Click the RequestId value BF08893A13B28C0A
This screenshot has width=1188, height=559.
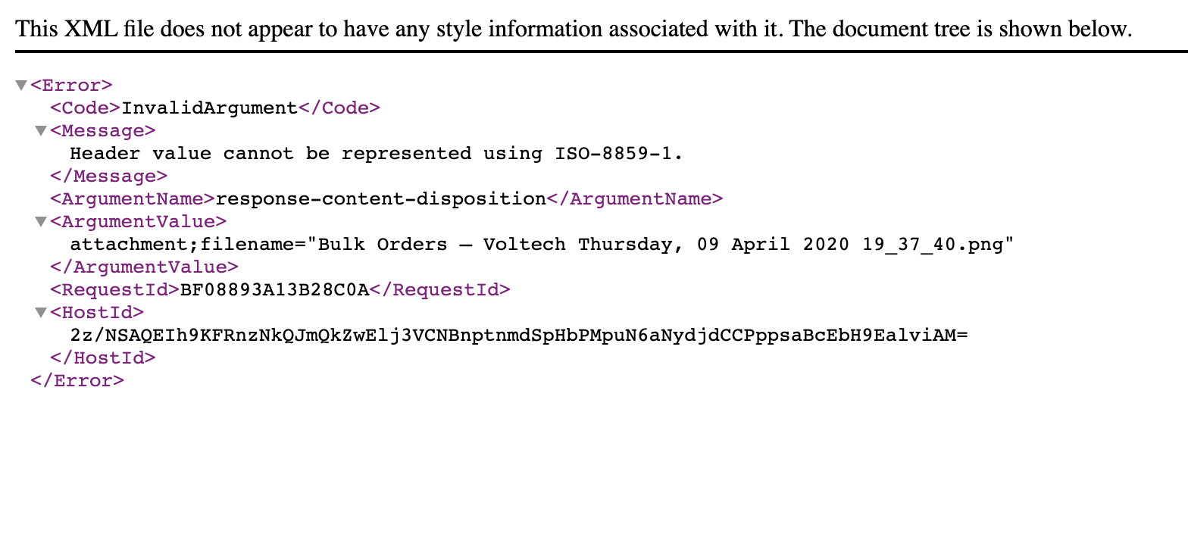point(274,290)
